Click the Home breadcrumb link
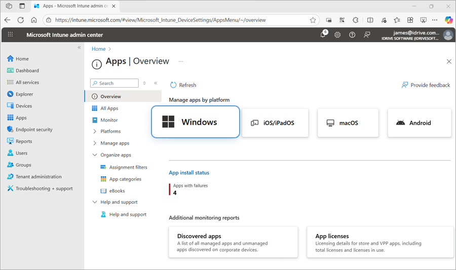456x270 pixels. tap(98, 49)
